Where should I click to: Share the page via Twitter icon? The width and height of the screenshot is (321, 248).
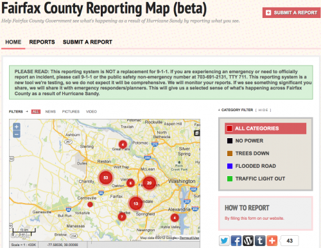pos(224,240)
